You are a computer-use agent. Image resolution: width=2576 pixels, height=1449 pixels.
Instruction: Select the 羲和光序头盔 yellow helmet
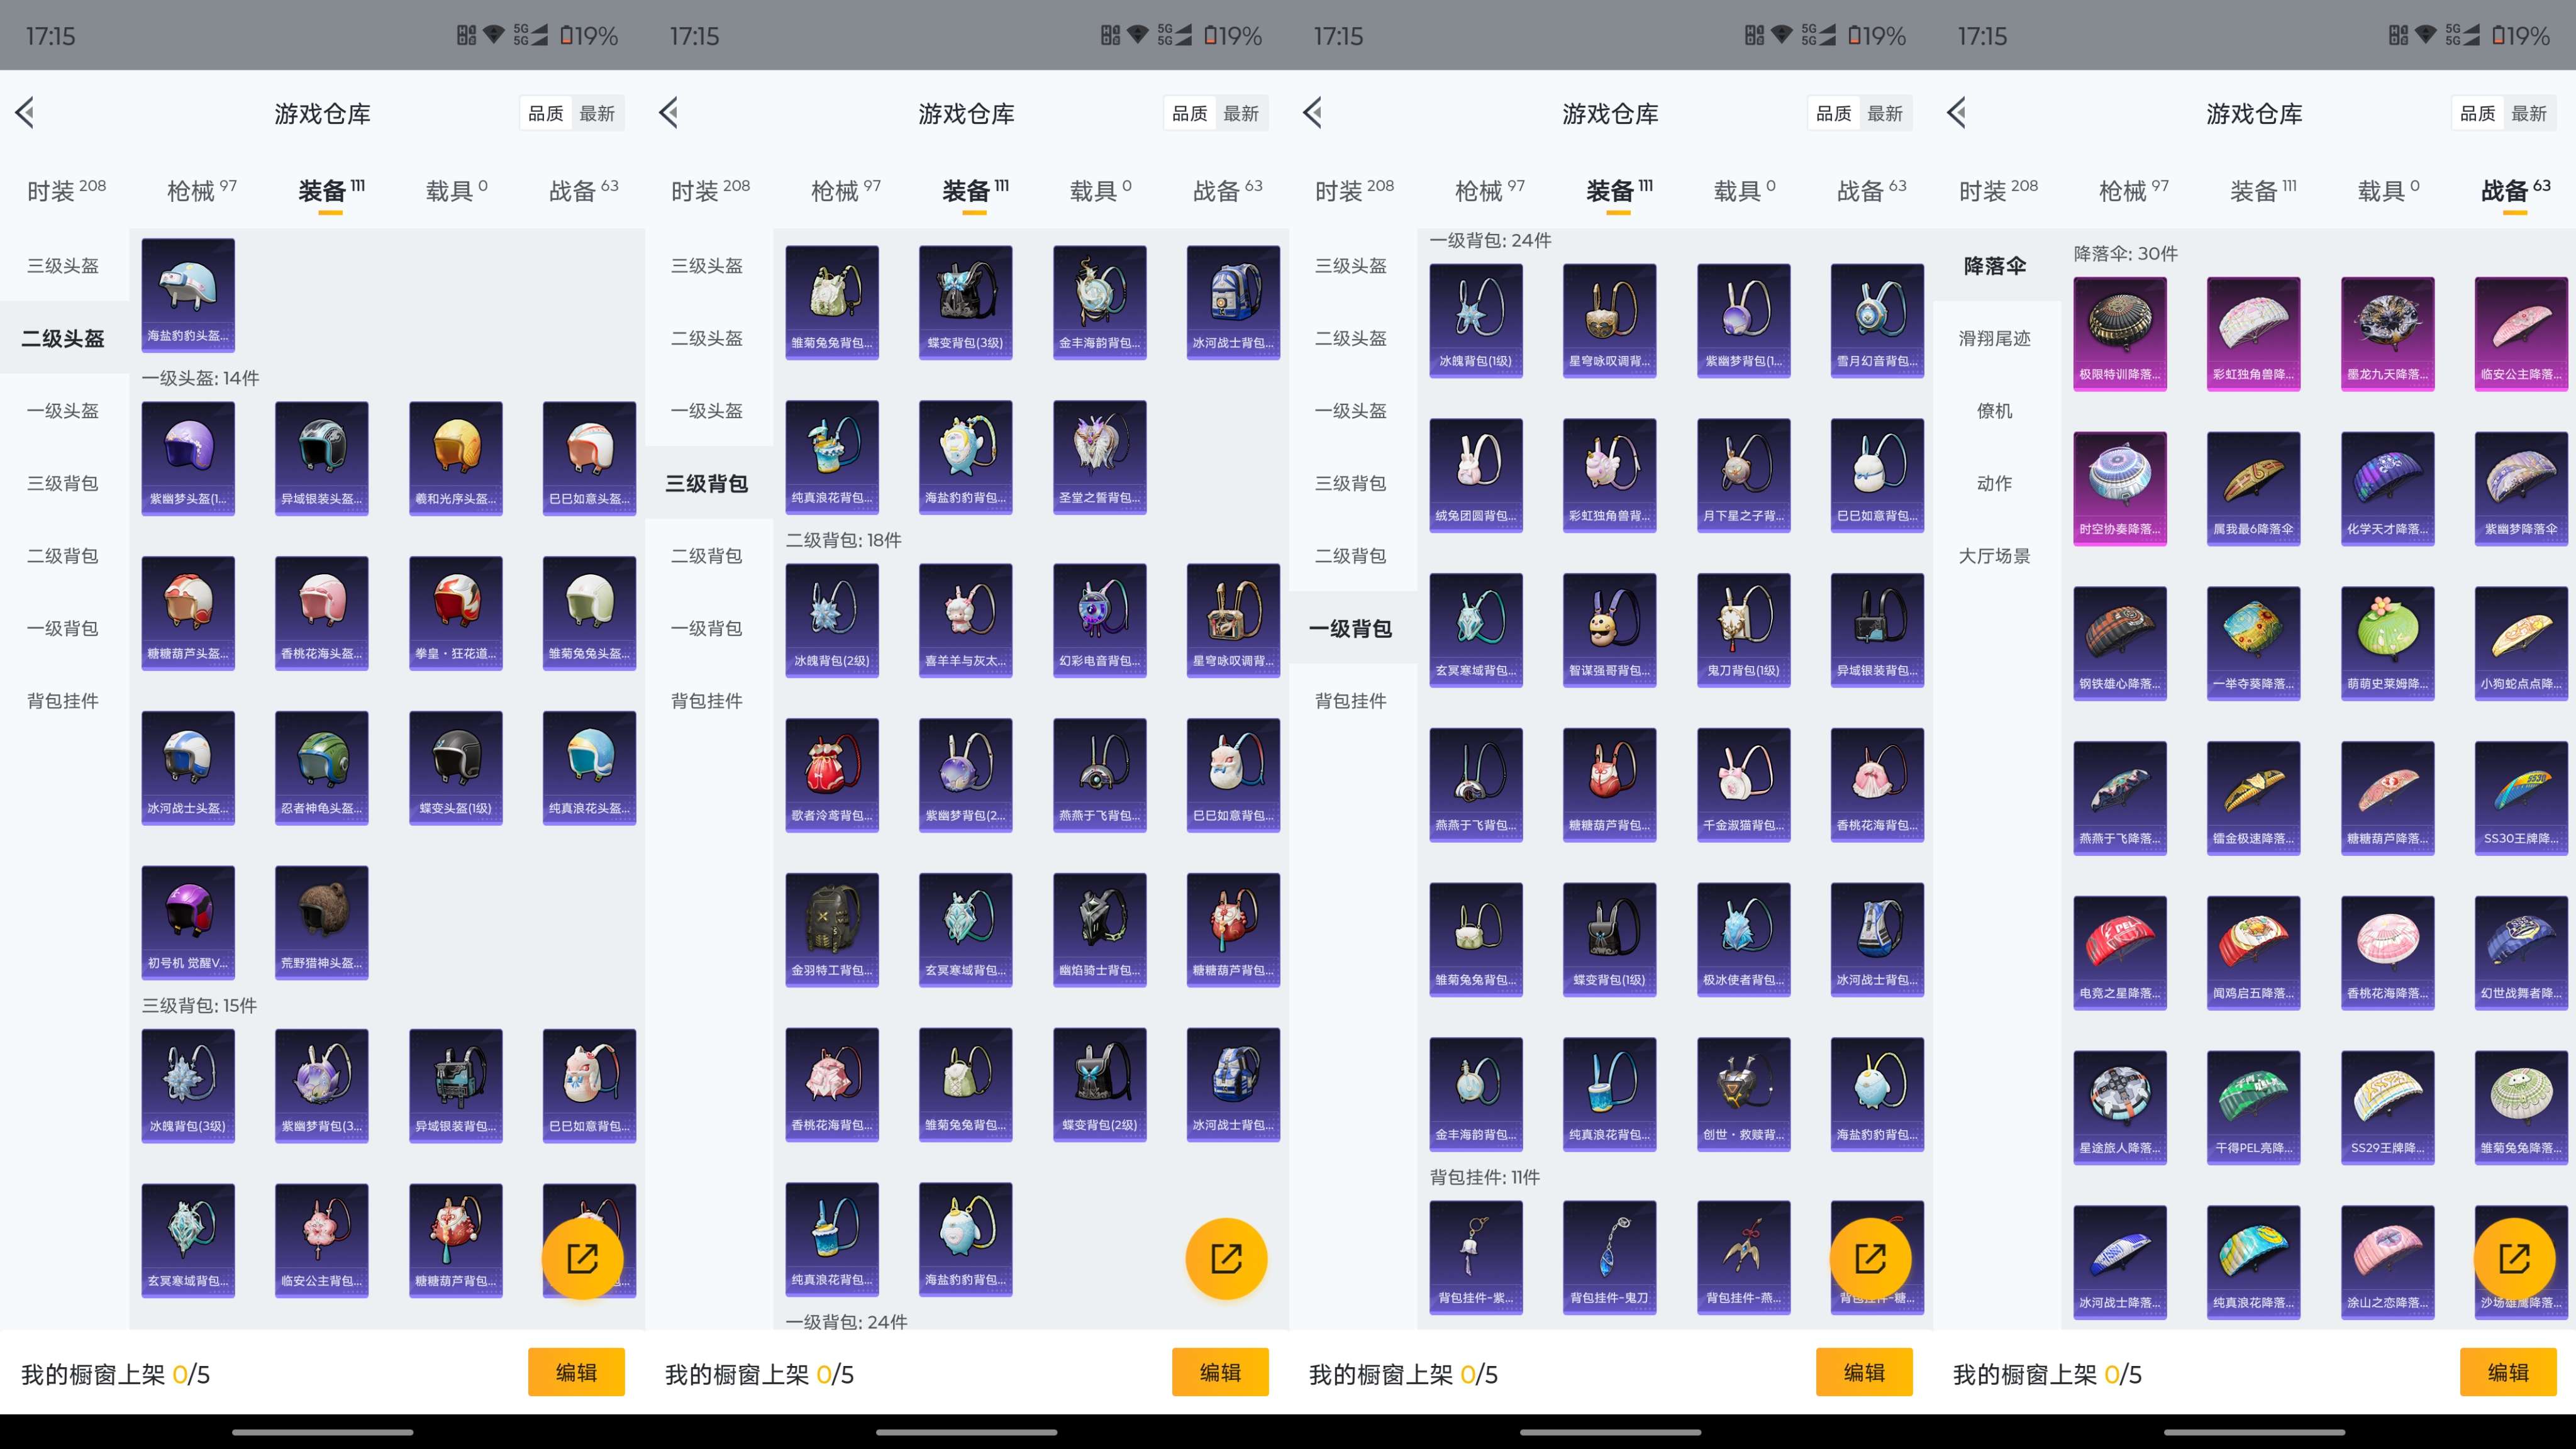click(x=456, y=458)
